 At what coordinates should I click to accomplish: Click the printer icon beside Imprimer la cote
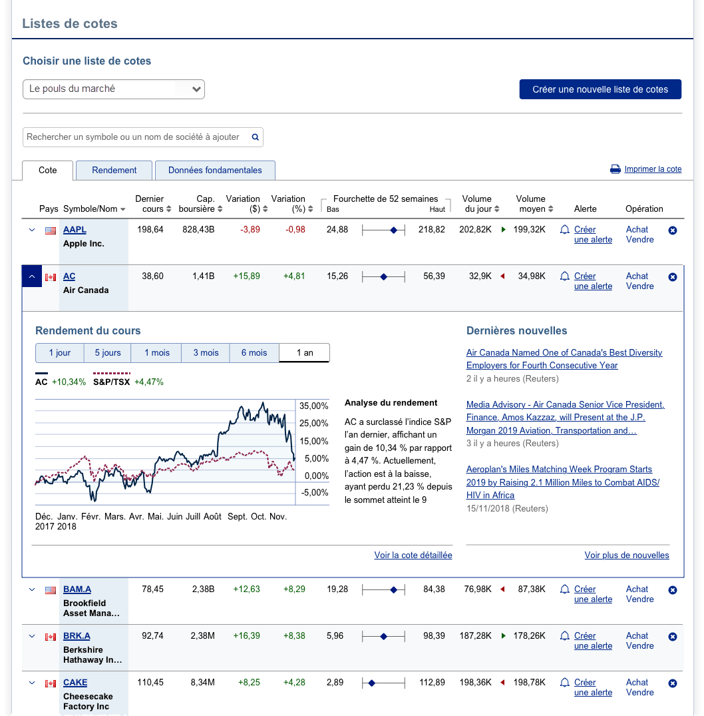coord(615,169)
